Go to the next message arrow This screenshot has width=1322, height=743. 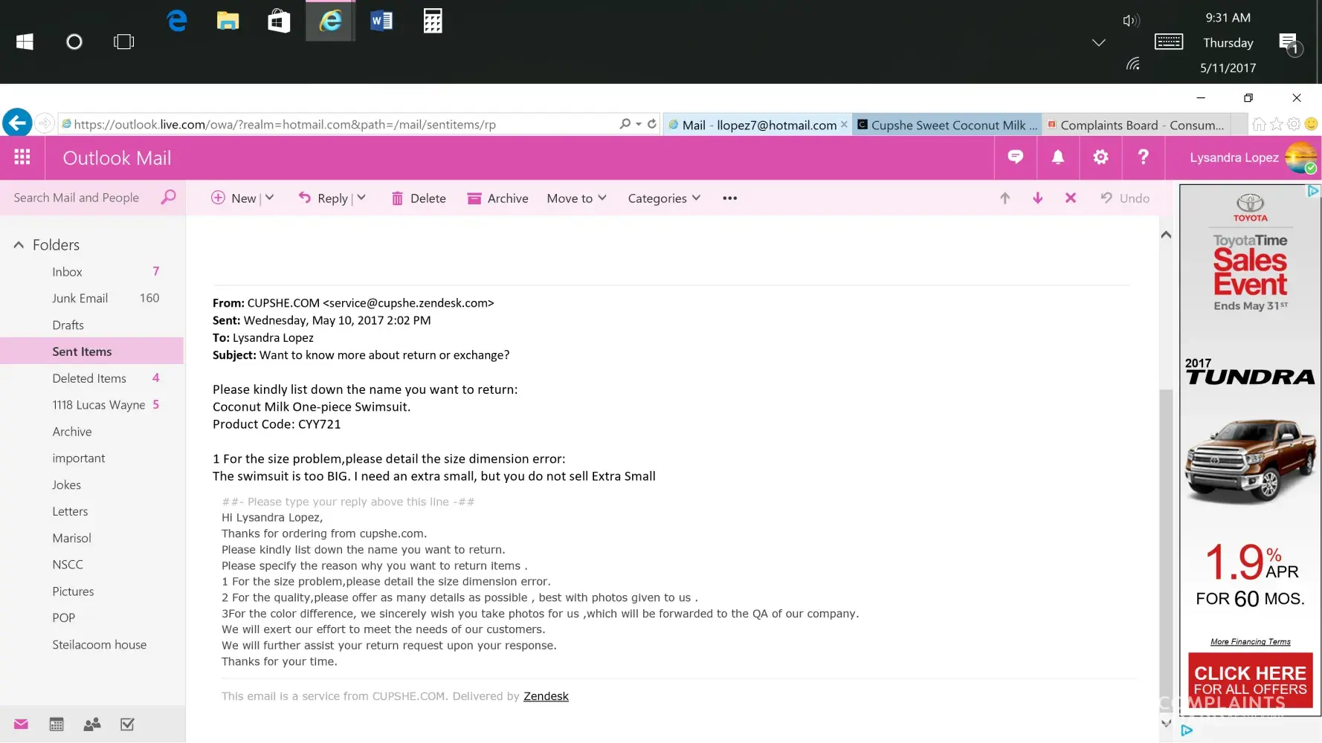(1037, 198)
